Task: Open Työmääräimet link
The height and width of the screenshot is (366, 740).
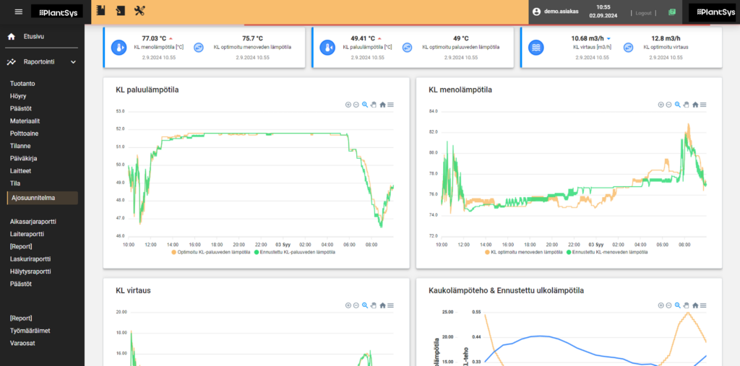Action: [30, 331]
